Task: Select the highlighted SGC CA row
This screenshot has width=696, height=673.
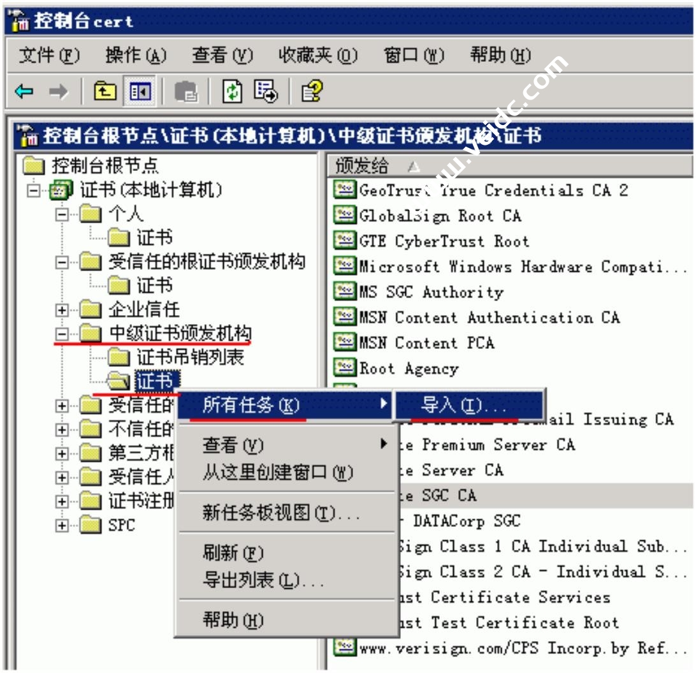Action: point(545,495)
